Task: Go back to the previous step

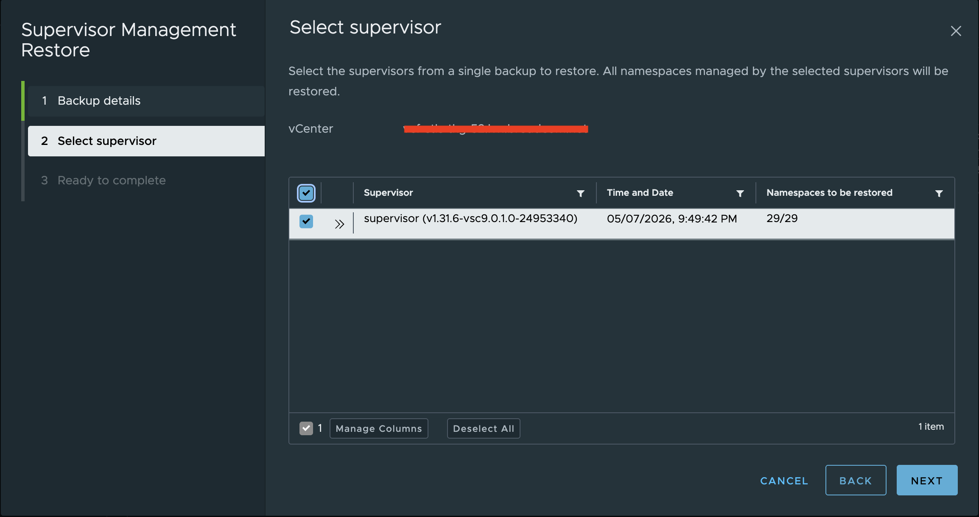Action: tap(856, 480)
